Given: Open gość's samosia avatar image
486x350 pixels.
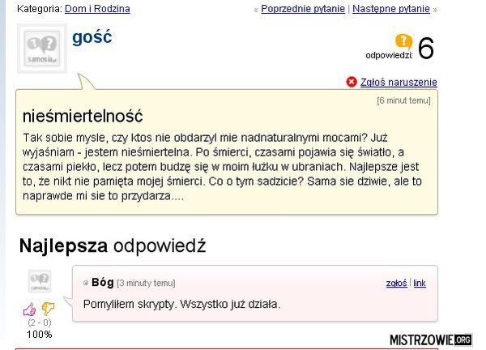Looking at the screenshot, I should pos(42,49).
